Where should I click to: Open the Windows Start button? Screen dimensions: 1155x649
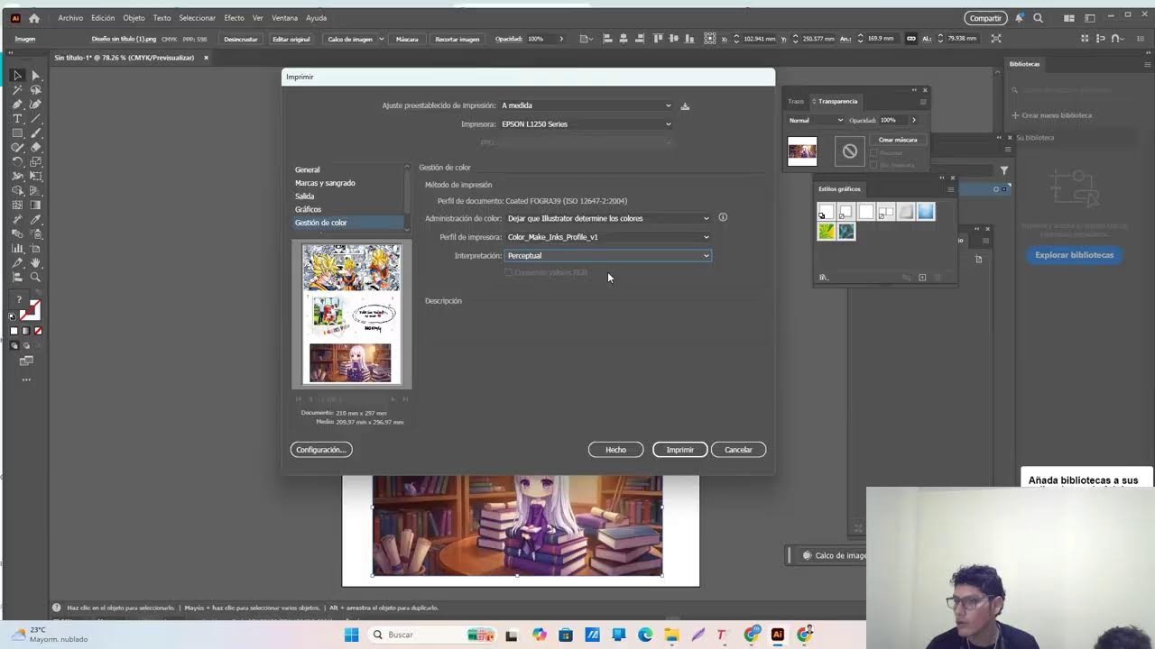pyautogui.click(x=351, y=635)
